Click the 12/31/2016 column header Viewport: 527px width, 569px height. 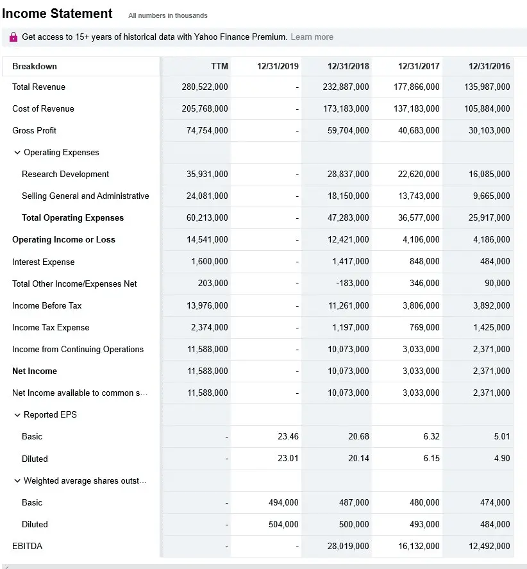point(489,66)
